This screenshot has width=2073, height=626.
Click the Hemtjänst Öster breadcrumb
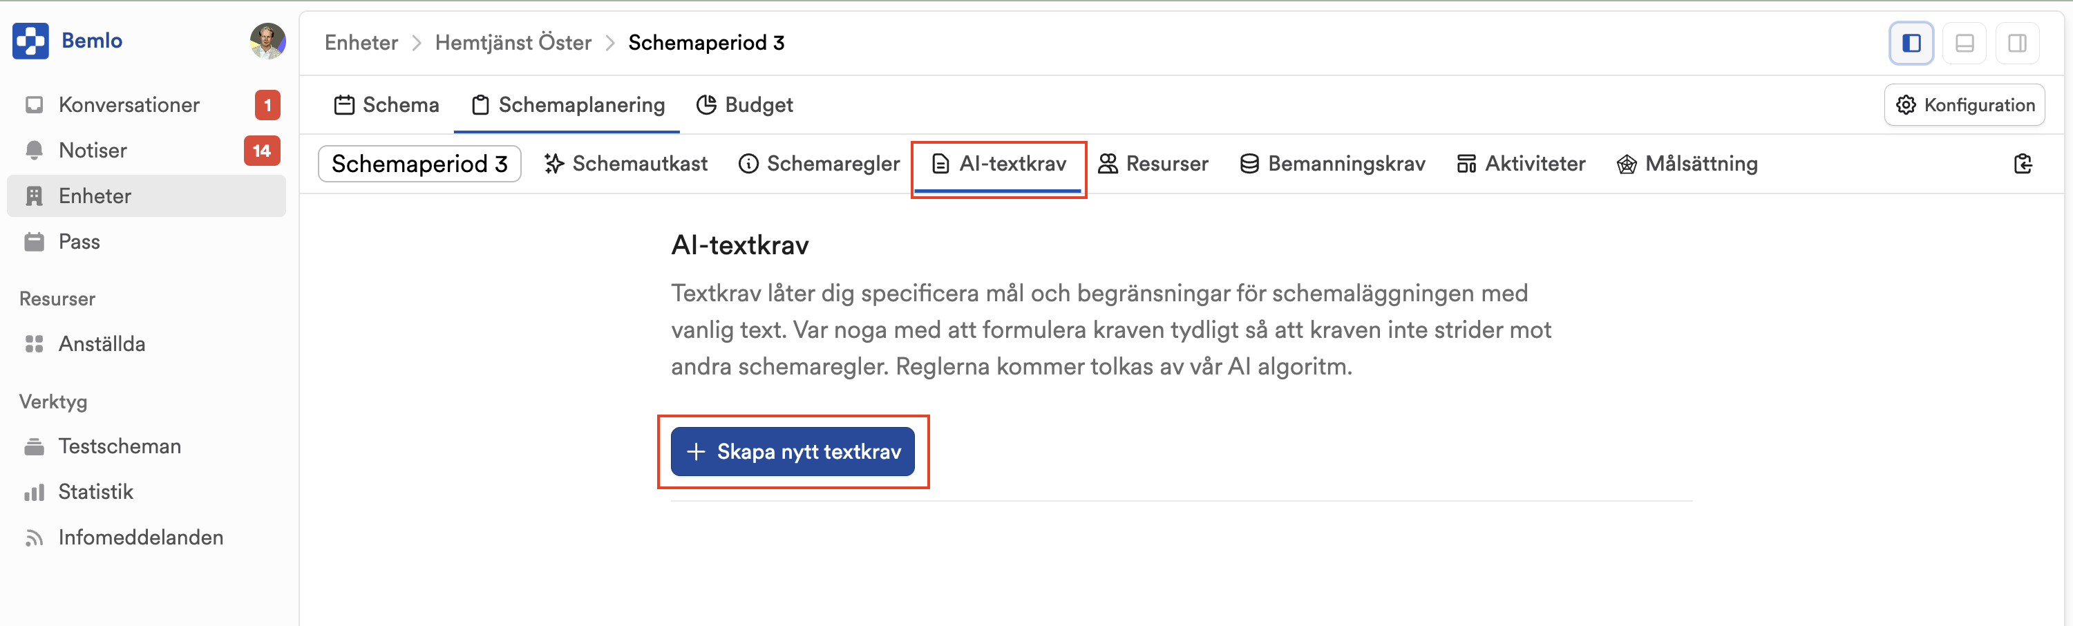pyautogui.click(x=513, y=43)
